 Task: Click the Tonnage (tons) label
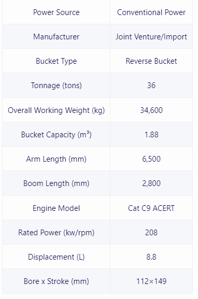click(56, 86)
